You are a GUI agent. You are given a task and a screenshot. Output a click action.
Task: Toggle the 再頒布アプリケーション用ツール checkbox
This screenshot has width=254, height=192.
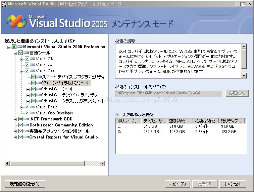pos(20,131)
